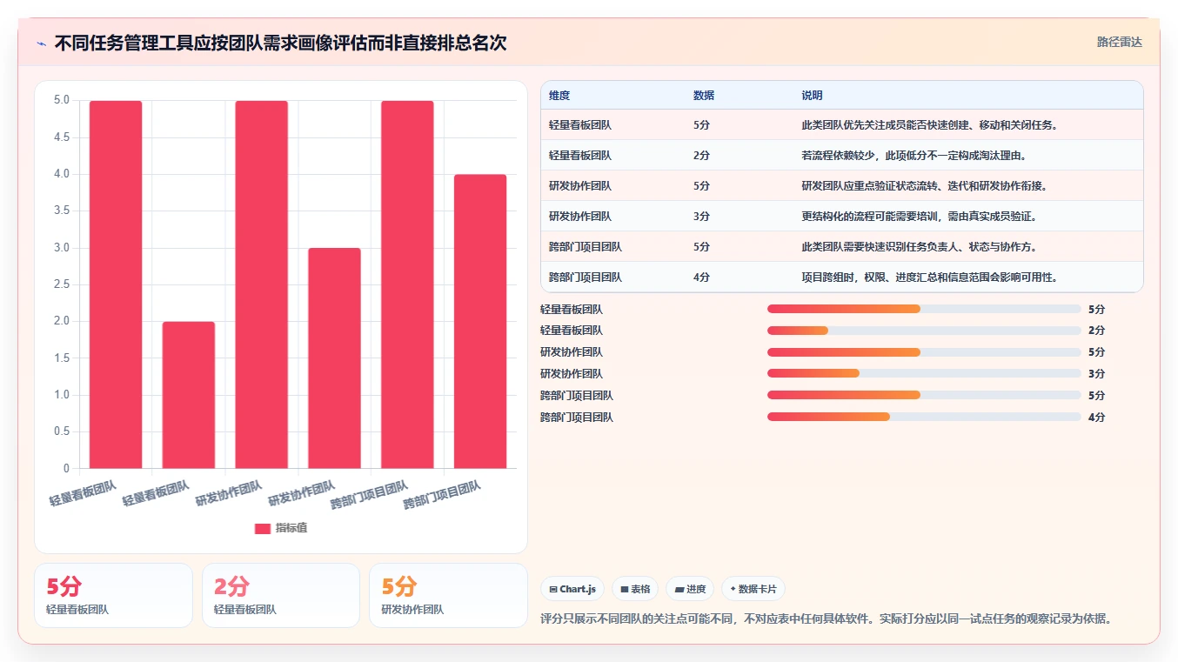This screenshot has height=662, width=1178.
Task: Toggle the red 指标值 legend swatch
Action: pos(263,528)
